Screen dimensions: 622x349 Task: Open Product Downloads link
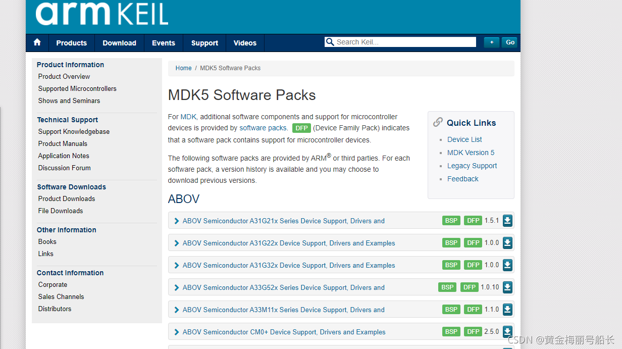click(x=67, y=198)
